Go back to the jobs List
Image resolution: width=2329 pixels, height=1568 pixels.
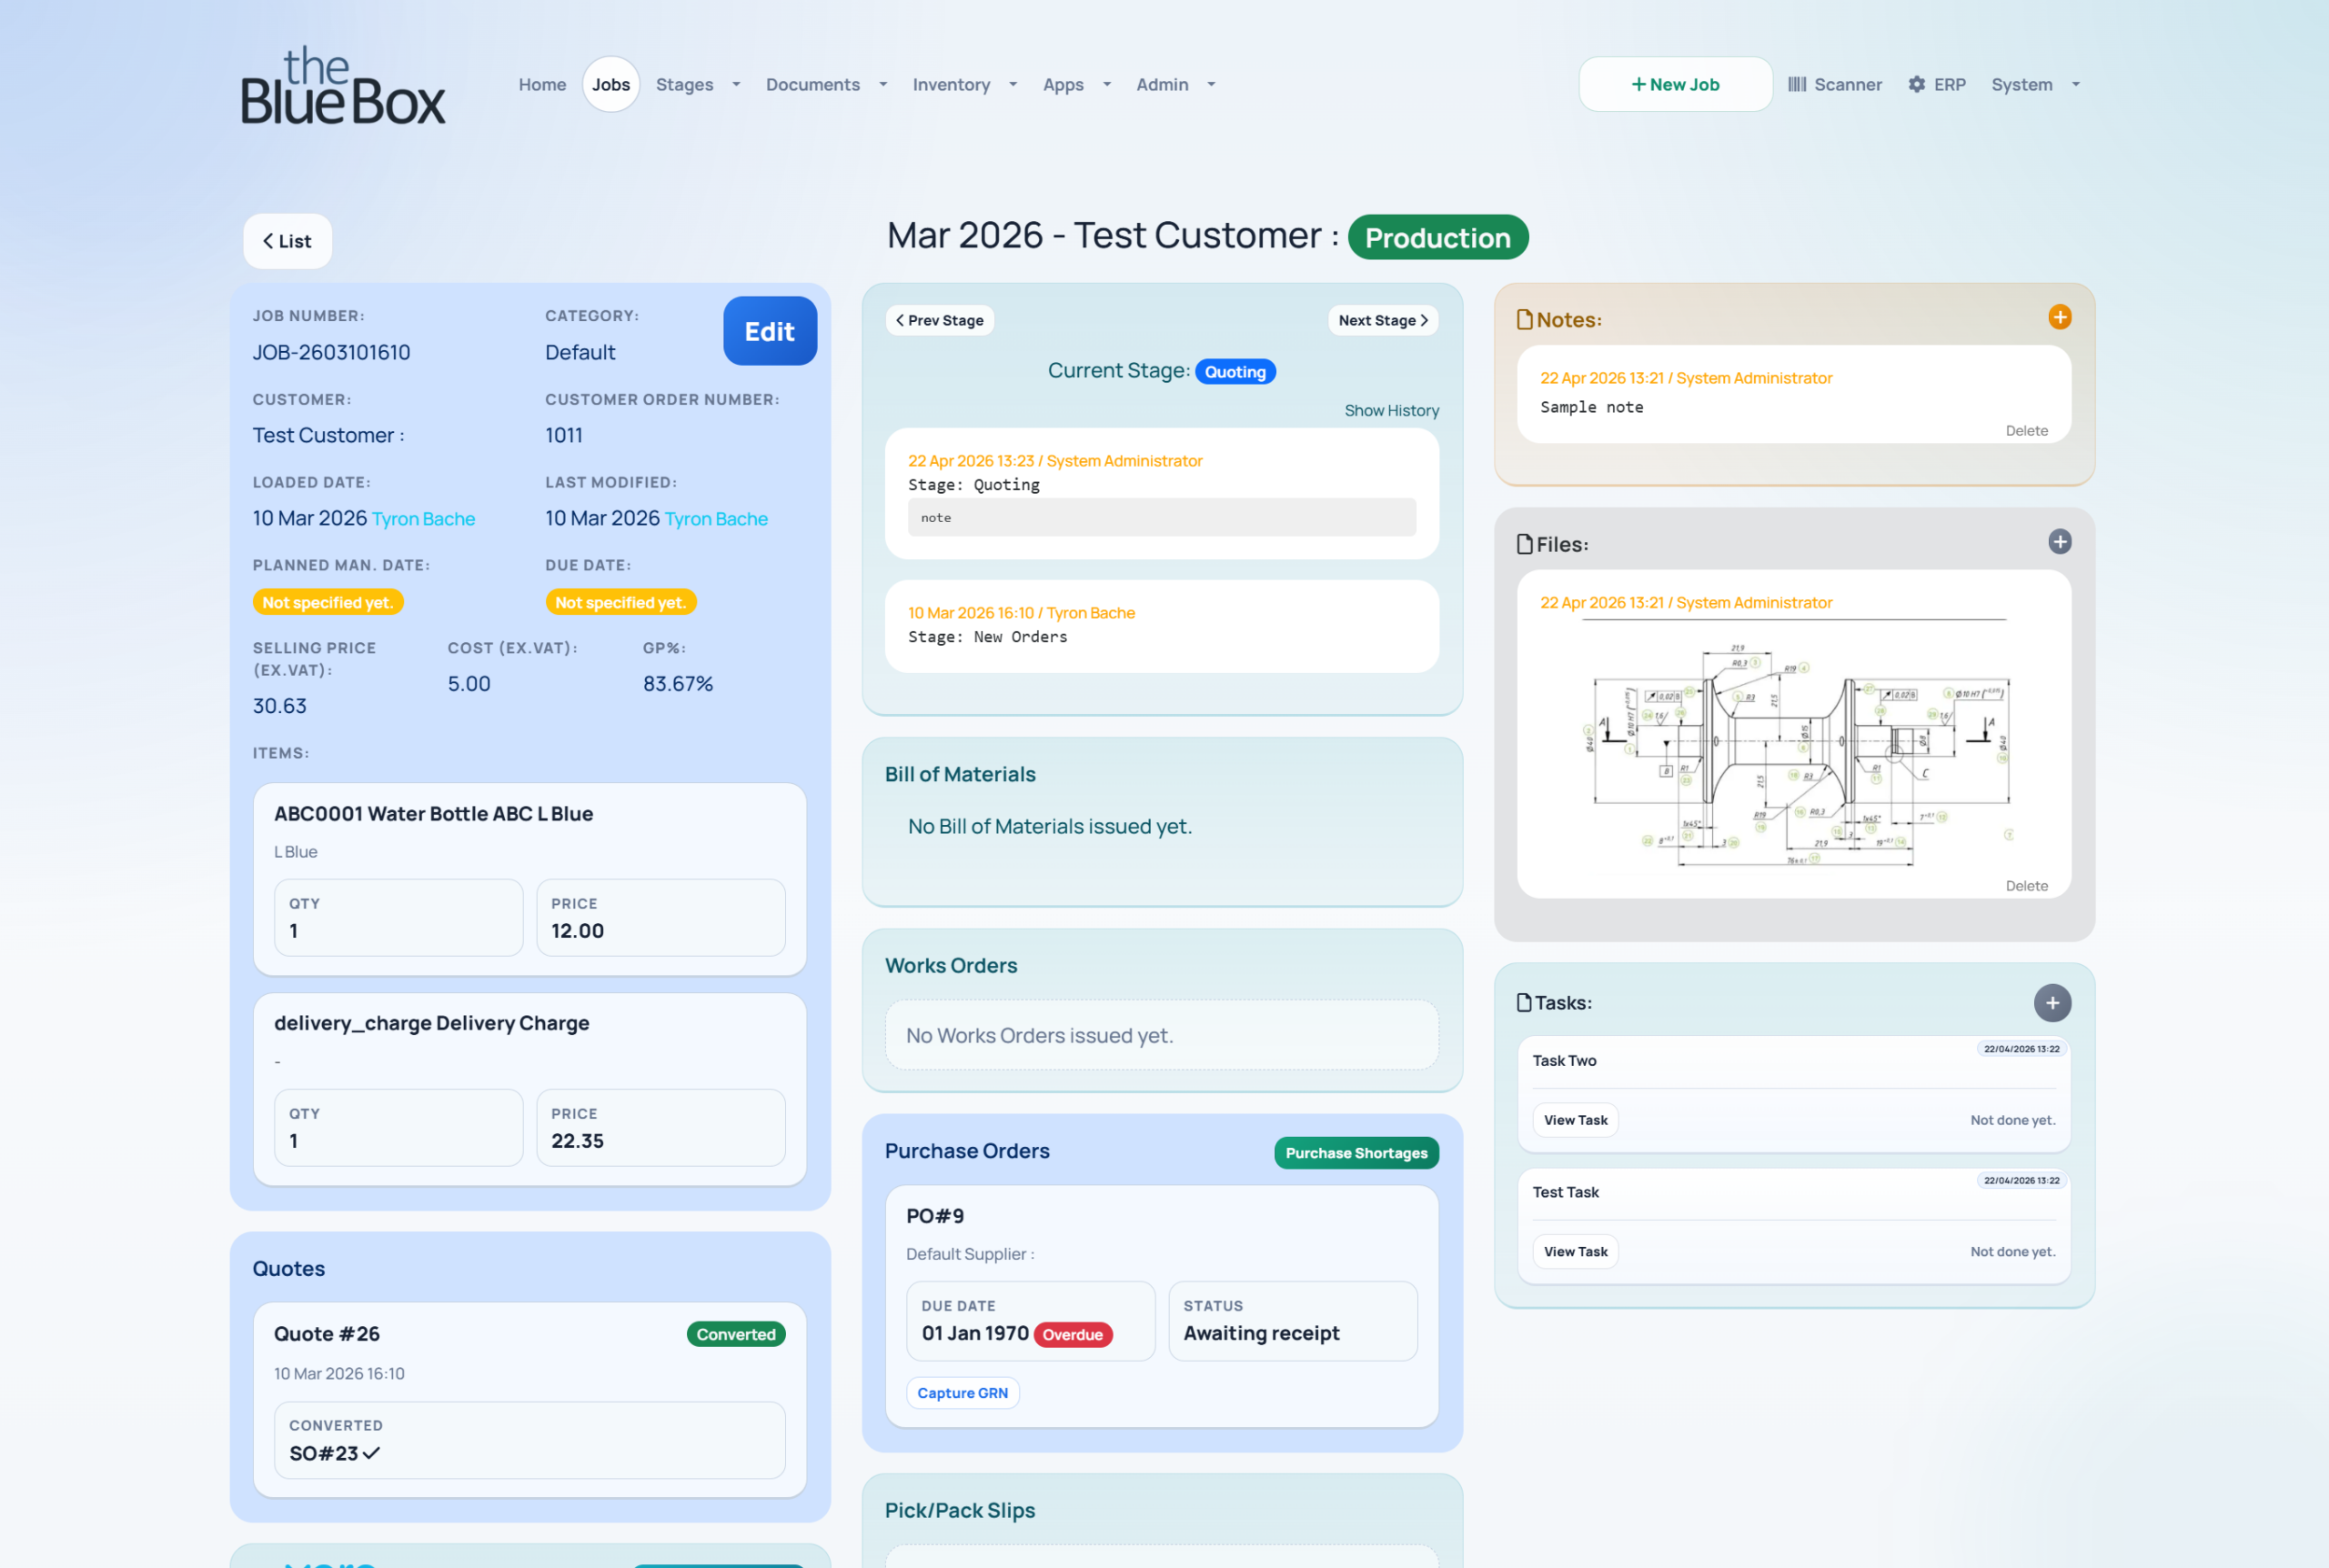tap(287, 241)
